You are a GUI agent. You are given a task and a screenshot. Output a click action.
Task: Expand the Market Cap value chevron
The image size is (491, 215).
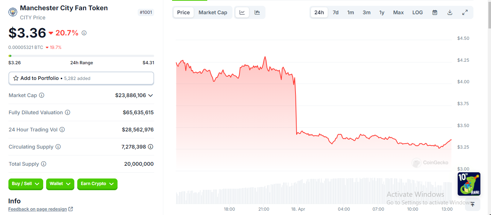(150, 95)
